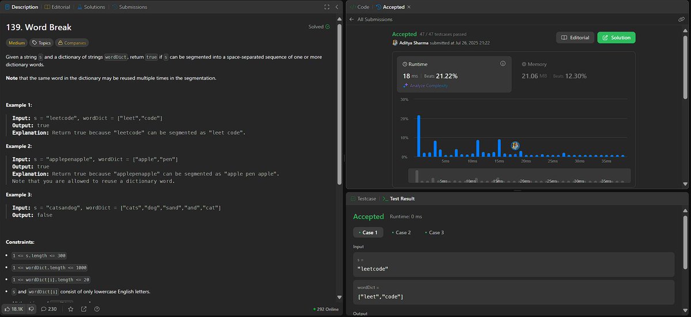Click Aditya Sharma's avatar beside submission info
Viewport: 691px width, 317px height.
[x=395, y=43]
